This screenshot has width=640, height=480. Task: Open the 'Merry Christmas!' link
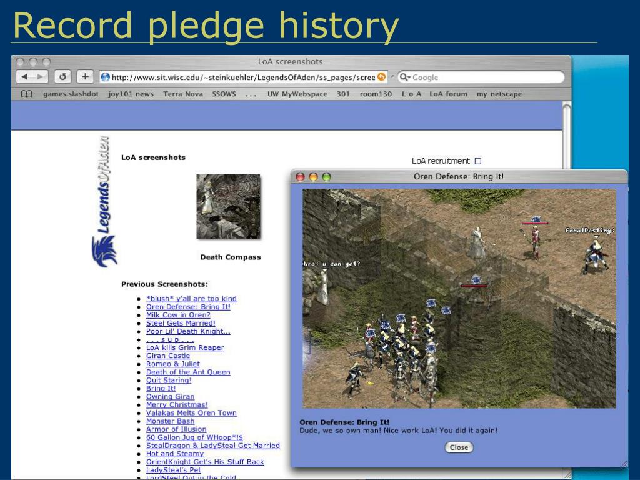(x=177, y=405)
